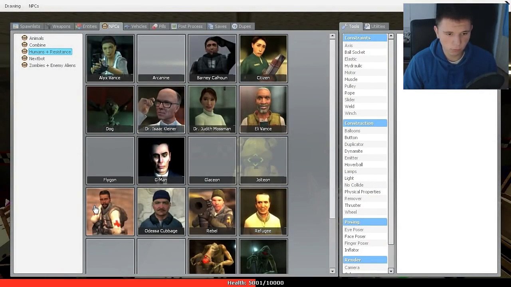Click the NPC list scroll-up arrow
The width and height of the screenshot is (511, 287).
[332, 36]
